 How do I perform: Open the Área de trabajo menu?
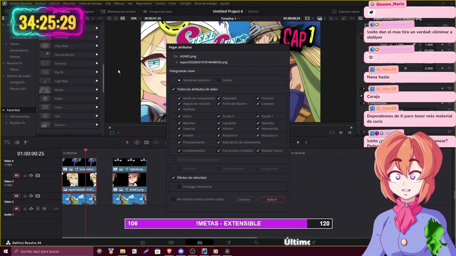click(x=206, y=3)
